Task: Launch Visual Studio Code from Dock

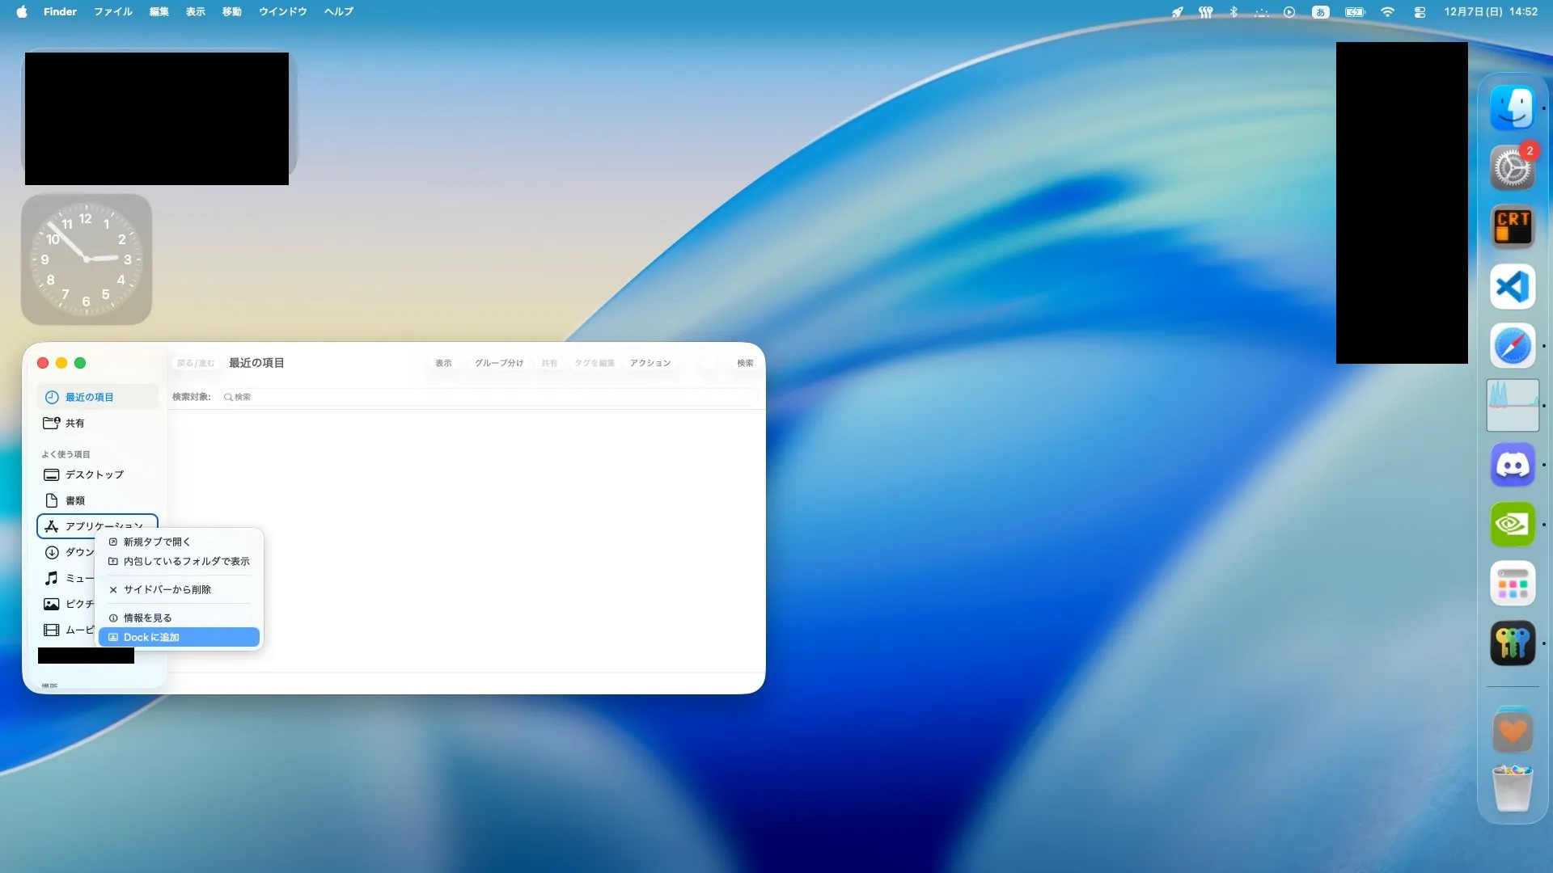Action: (1512, 286)
